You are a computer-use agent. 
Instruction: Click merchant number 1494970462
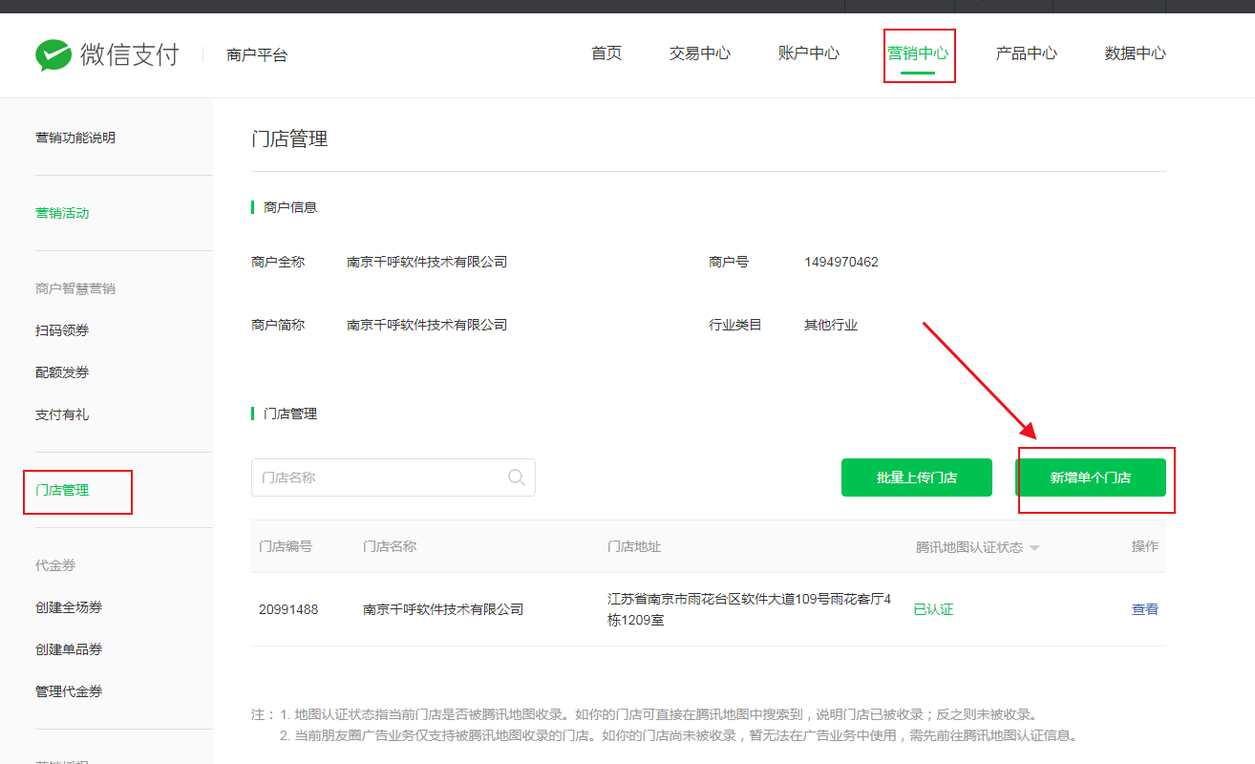(x=841, y=262)
